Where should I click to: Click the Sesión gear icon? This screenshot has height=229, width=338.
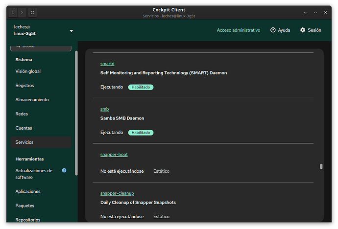[x=303, y=30]
